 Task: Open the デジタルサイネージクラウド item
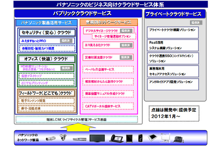(108, 31)
